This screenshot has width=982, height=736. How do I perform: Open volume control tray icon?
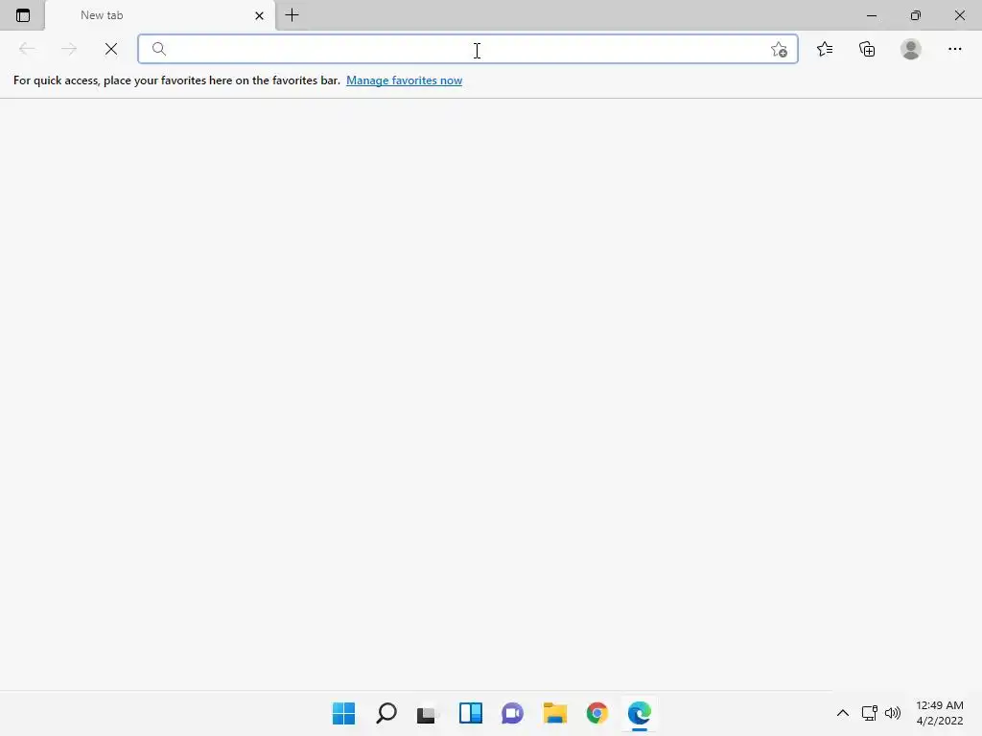point(893,713)
